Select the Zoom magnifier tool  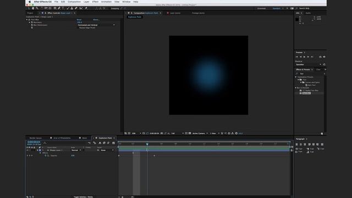(x=37, y=8)
